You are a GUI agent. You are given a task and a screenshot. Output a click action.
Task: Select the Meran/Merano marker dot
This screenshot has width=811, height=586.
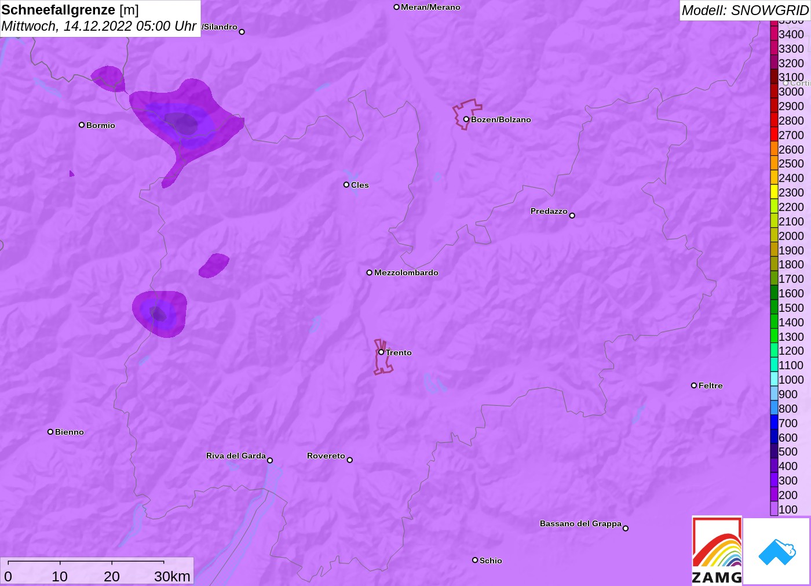pos(397,7)
